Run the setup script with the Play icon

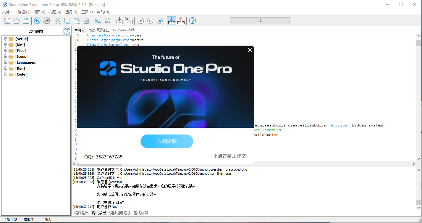[140, 21]
